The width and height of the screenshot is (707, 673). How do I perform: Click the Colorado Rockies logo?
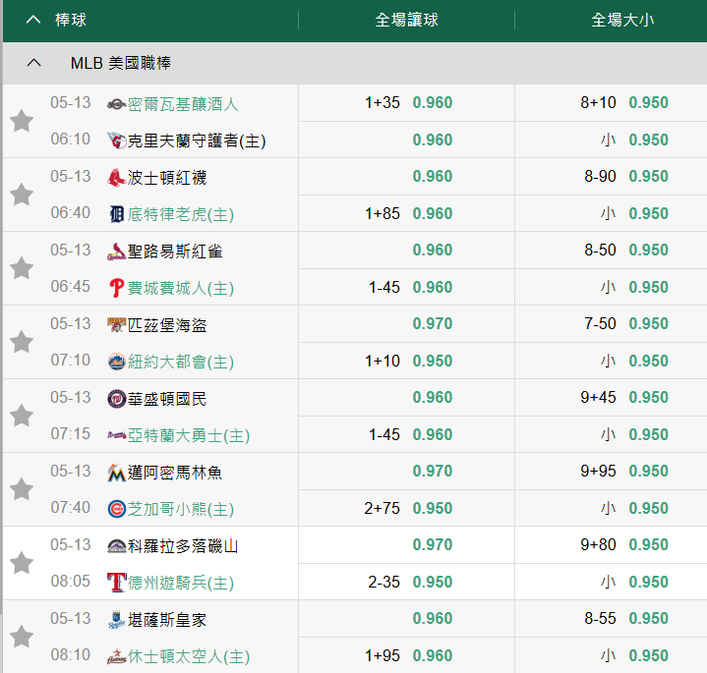click(116, 546)
